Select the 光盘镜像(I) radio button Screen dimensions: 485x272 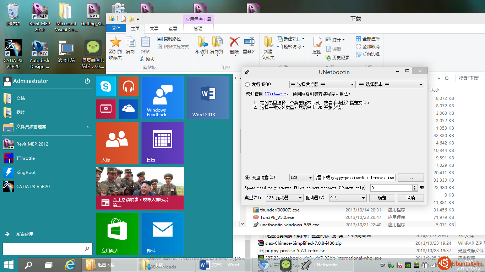tap(247, 177)
